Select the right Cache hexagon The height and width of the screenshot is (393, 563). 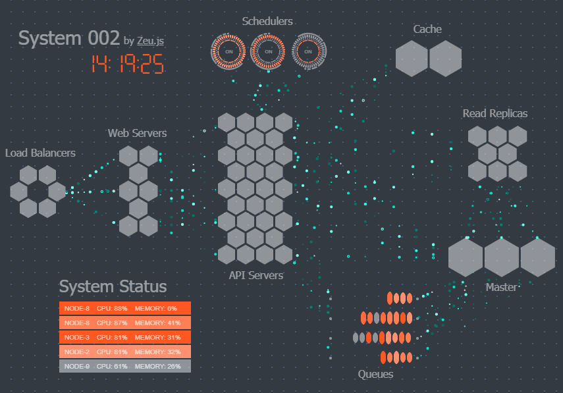tap(445, 59)
